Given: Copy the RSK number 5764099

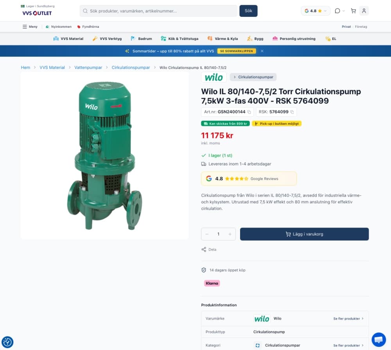Looking at the screenshot, I should pos(292,112).
